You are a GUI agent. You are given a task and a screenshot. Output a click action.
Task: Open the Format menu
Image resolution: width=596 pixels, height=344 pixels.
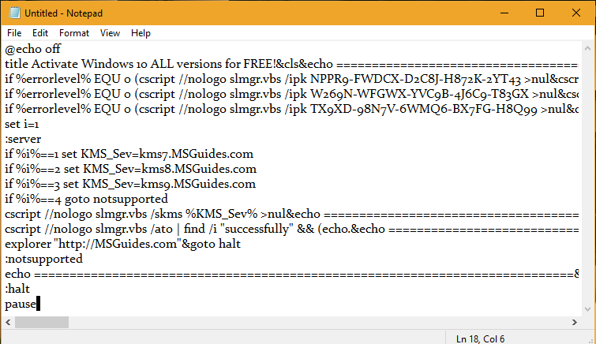coord(74,33)
